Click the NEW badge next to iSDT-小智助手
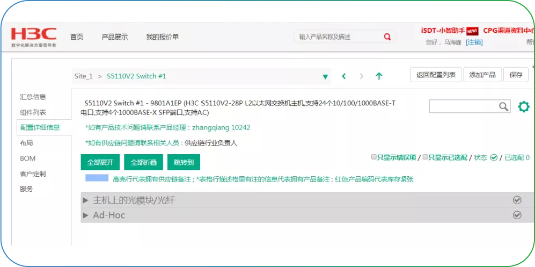Image resolution: width=535 pixels, height=267 pixels. (x=472, y=31)
